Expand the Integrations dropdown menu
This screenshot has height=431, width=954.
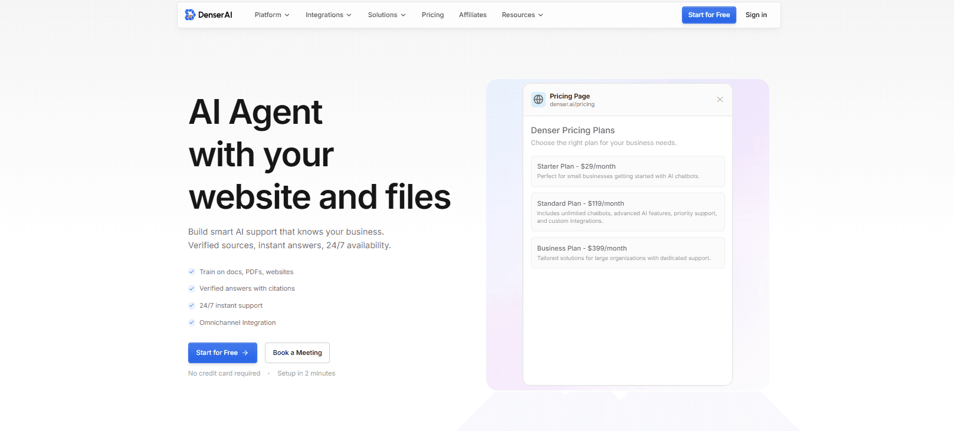tap(329, 15)
